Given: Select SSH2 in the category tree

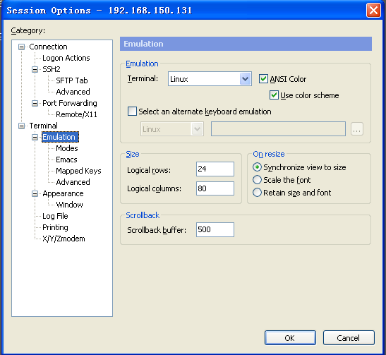Looking at the screenshot, I should pos(52,69).
